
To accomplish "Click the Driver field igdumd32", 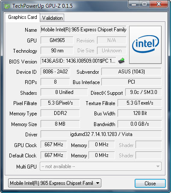I will coord(101,134).
